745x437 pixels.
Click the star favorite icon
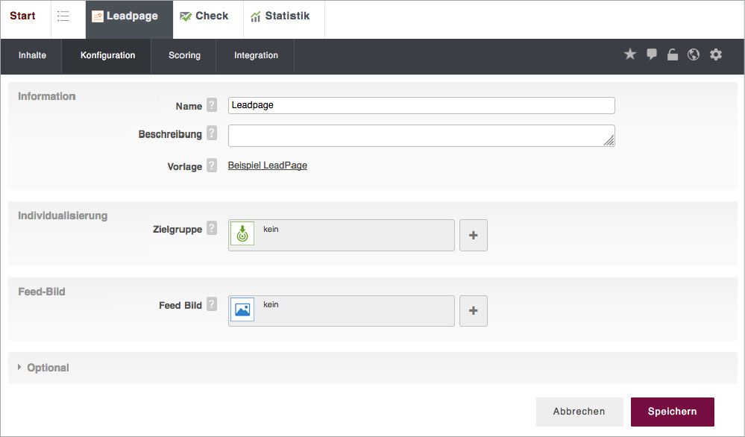click(x=630, y=54)
